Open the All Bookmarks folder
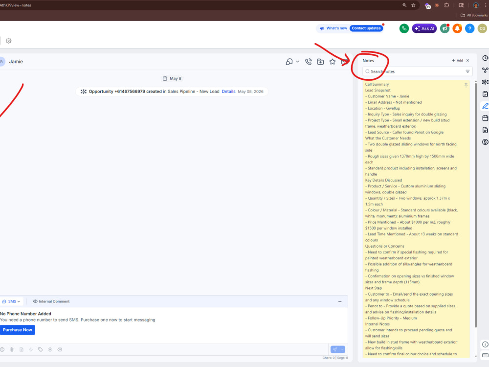489x367 pixels. point(474,15)
